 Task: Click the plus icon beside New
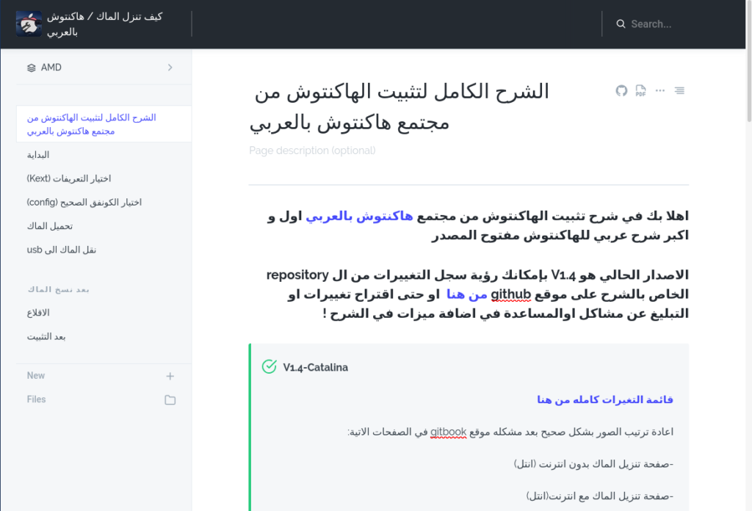pos(170,376)
